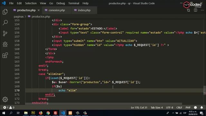This screenshot has height=116, width=206.
Task: Click Ln 170, Col 31 status entry
Action: pyautogui.click(x=139, y=108)
